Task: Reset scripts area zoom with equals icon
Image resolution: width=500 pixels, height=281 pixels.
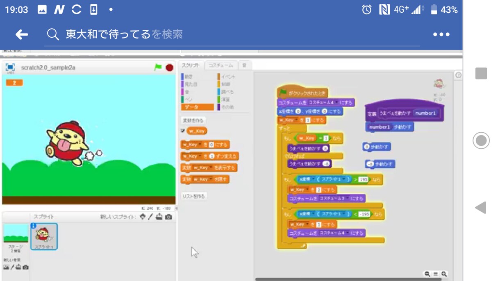Action: (436, 274)
